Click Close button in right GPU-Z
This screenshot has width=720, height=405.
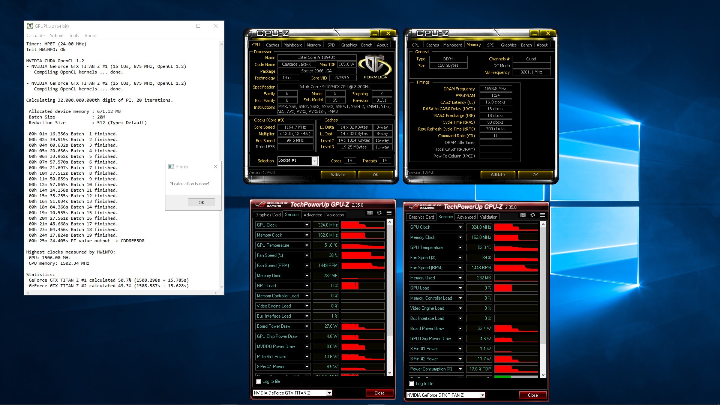point(533,395)
